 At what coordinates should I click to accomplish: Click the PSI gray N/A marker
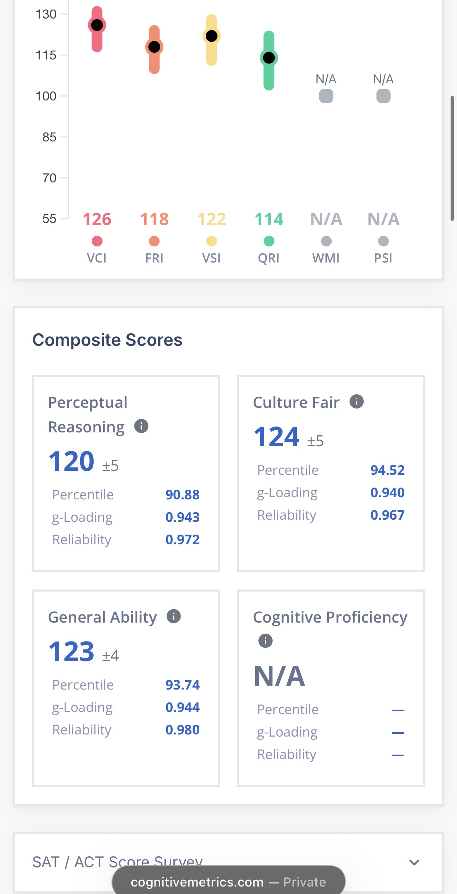[383, 96]
